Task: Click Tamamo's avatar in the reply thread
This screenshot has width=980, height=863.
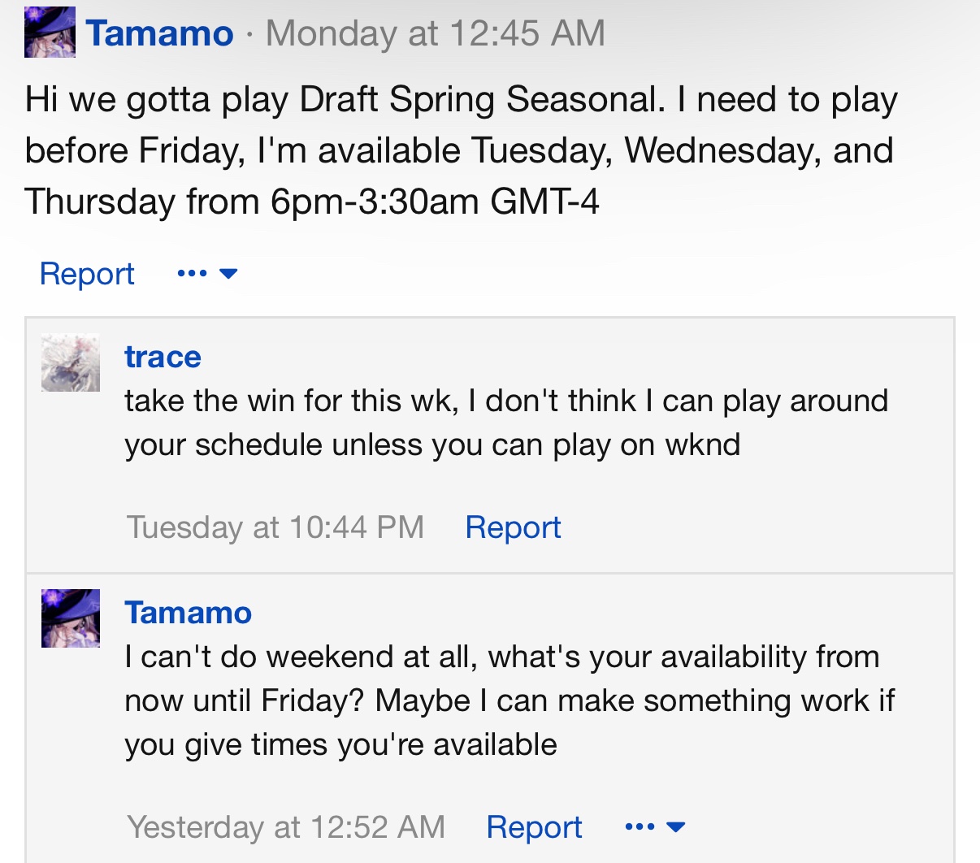Action: coord(71,618)
